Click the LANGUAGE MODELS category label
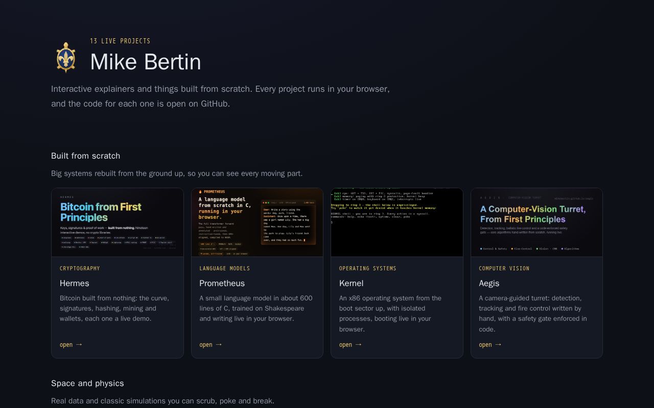The image size is (654, 408). [225, 268]
